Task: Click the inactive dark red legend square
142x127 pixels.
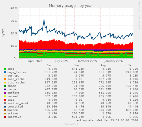Action: pos(5,117)
